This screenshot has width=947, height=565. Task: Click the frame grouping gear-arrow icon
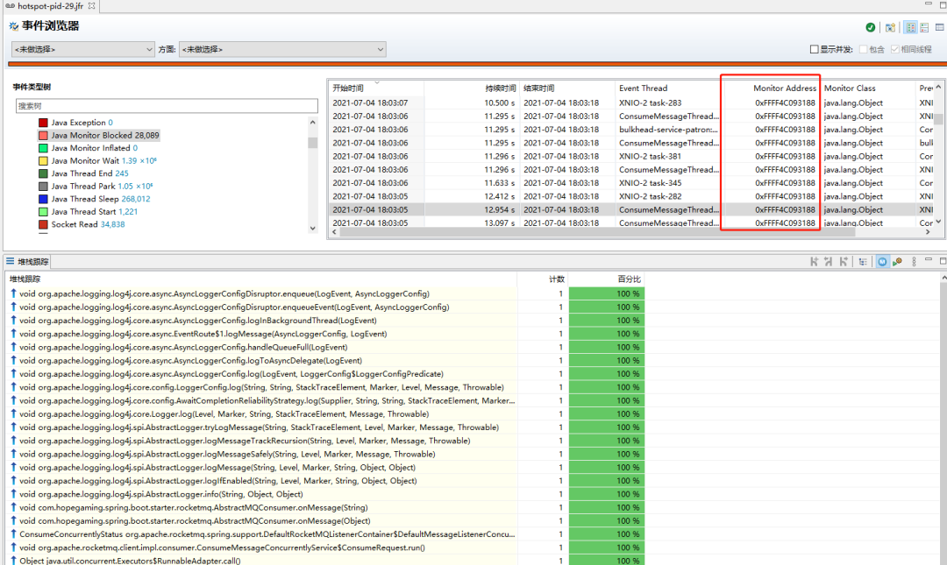click(x=898, y=261)
